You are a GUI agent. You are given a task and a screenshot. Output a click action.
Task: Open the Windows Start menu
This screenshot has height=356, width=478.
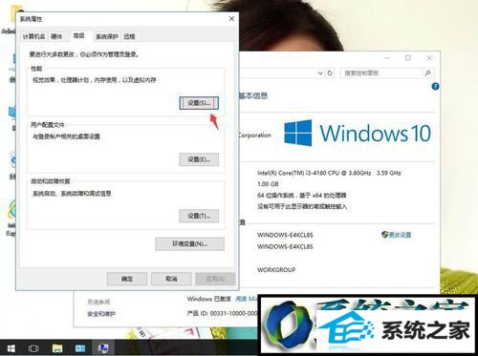(x=11, y=348)
